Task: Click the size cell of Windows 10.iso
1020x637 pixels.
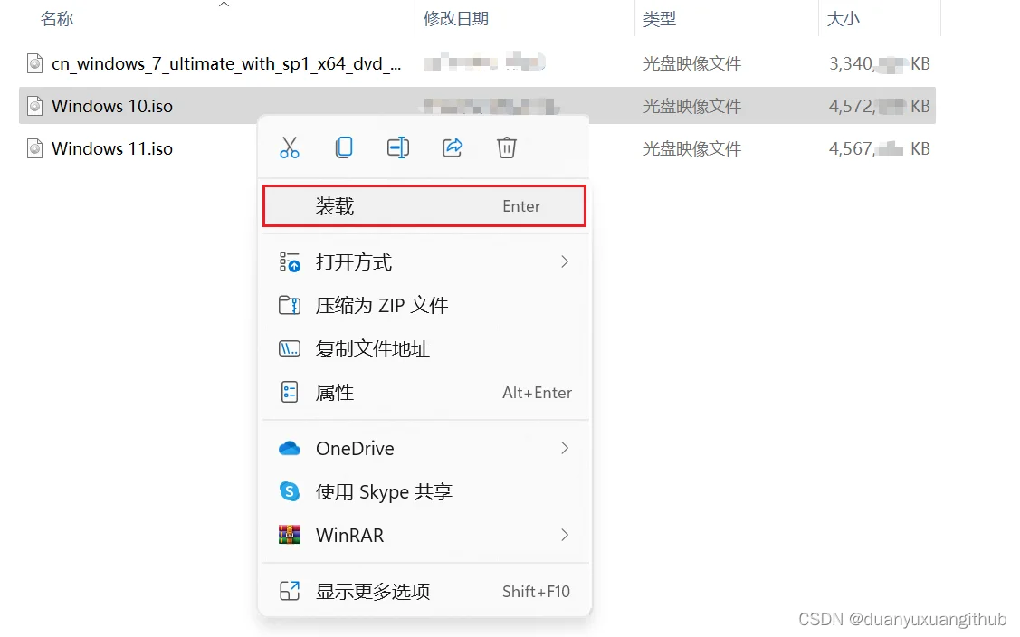Action: (880, 106)
